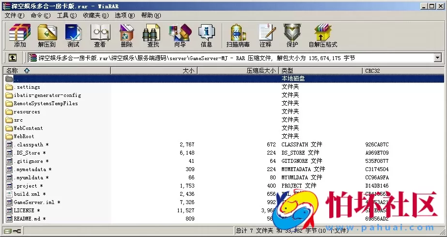Screen dimensions: 447x237
Task: Click the CLASSPATH 文件 type cell
Action: click(x=302, y=144)
